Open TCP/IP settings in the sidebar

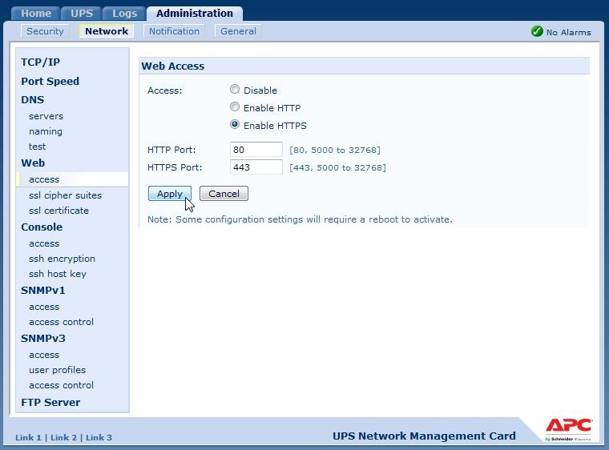coord(40,62)
